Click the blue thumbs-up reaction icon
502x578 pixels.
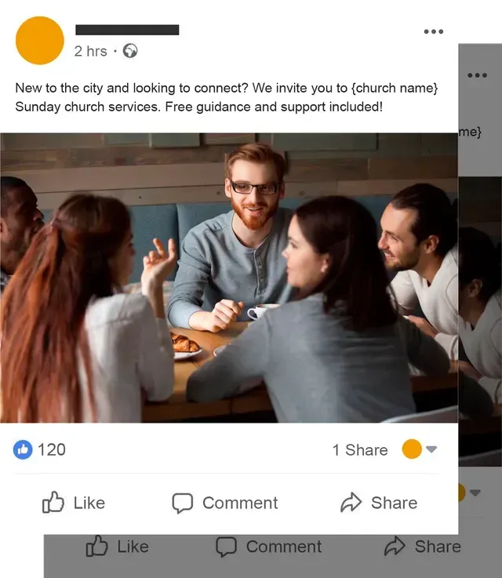click(23, 449)
